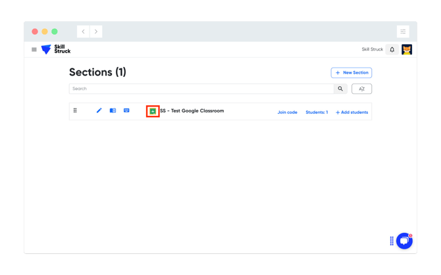Open the notifications bell
The height and width of the screenshot is (275, 441).
[x=392, y=49]
